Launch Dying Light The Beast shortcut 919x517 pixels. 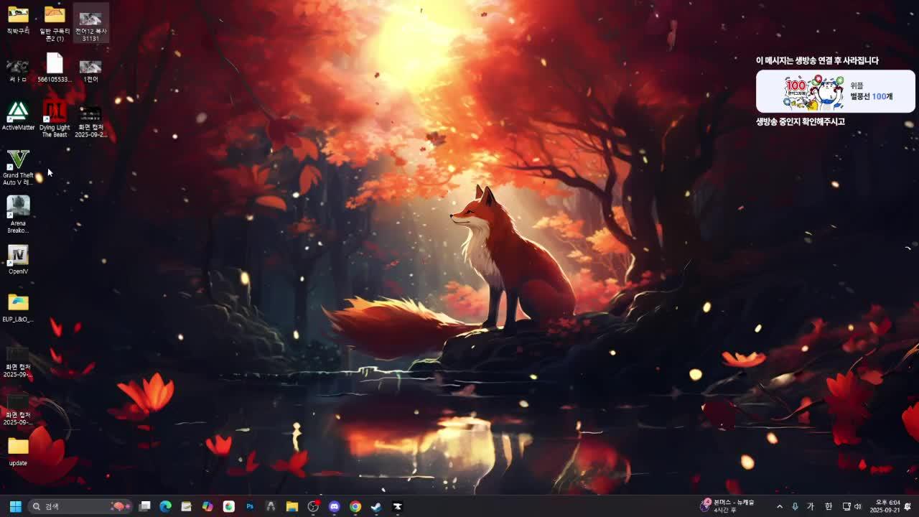point(55,118)
